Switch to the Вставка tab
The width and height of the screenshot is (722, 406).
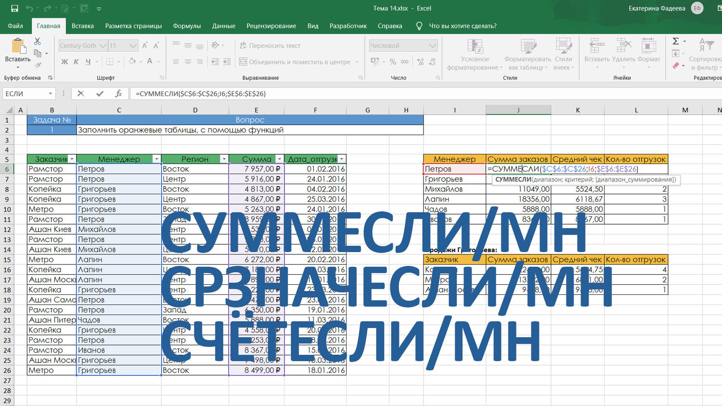[83, 26]
